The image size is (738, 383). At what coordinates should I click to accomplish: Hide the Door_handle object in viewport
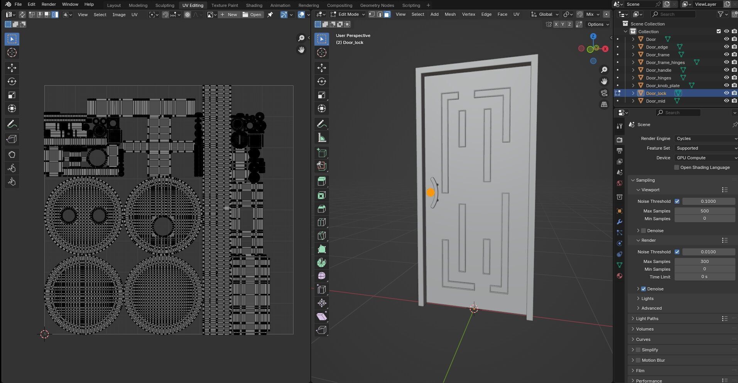[x=726, y=70]
